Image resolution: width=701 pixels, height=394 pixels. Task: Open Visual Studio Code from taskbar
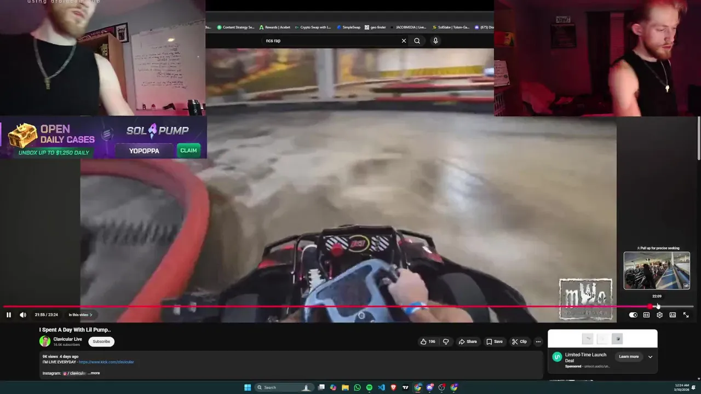(x=381, y=387)
